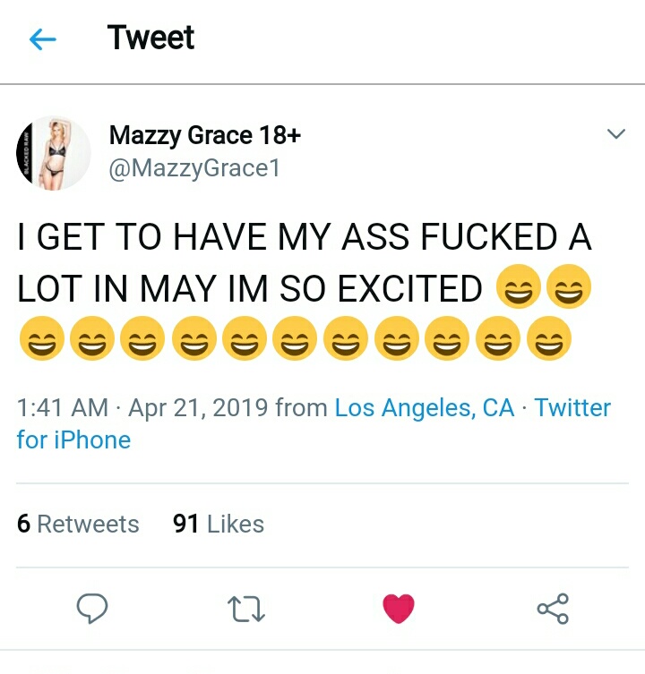Go back using the blue arrow
This screenshot has height=674, width=645.
[42, 38]
